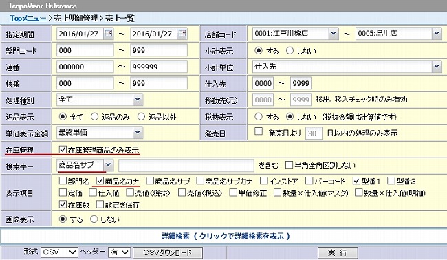The width and height of the screenshot is (447, 260).
Task: Click the 連番 end field 999999
Action: tap(159, 67)
